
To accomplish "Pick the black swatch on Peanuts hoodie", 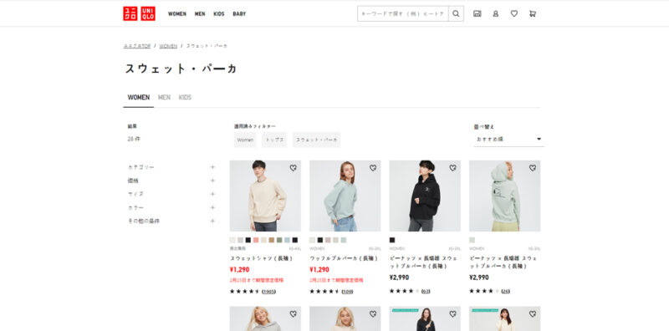I will point(392,240).
